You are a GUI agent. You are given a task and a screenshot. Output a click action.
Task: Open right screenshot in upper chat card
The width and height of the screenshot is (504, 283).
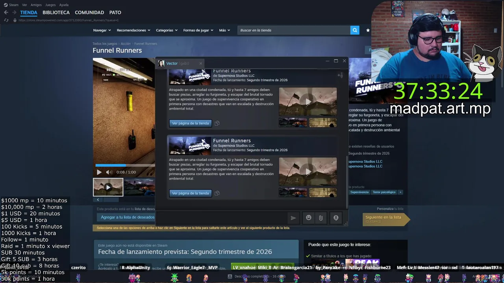point(322,123)
